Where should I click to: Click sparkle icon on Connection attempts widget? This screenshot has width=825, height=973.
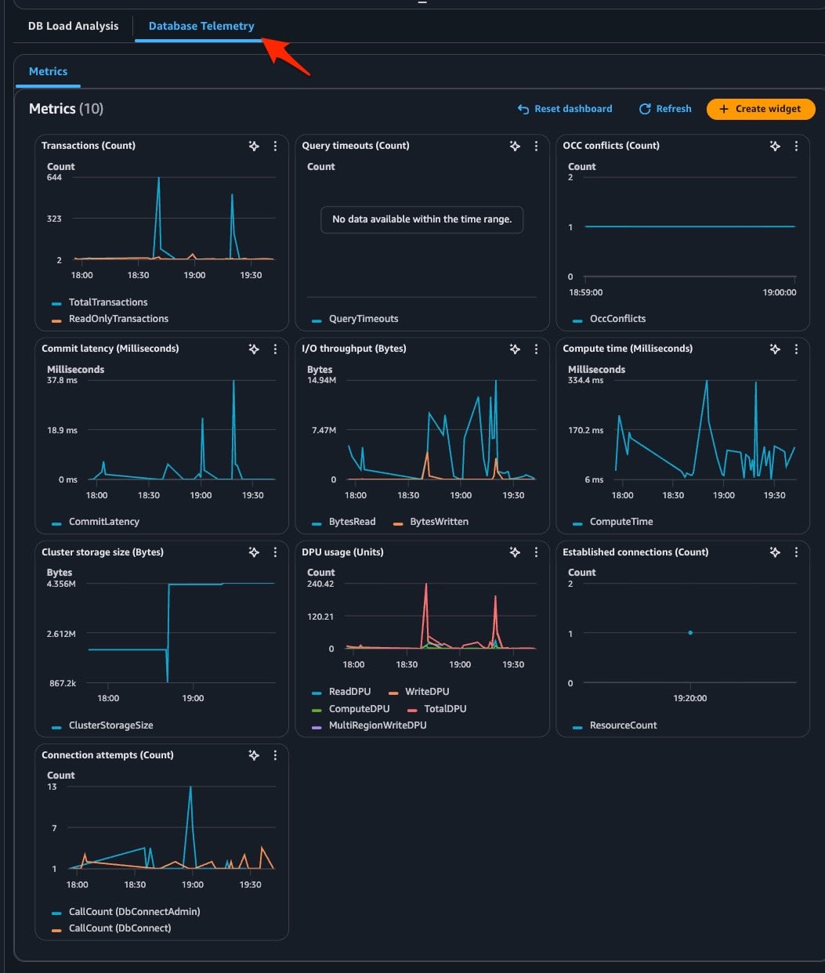pyautogui.click(x=254, y=755)
